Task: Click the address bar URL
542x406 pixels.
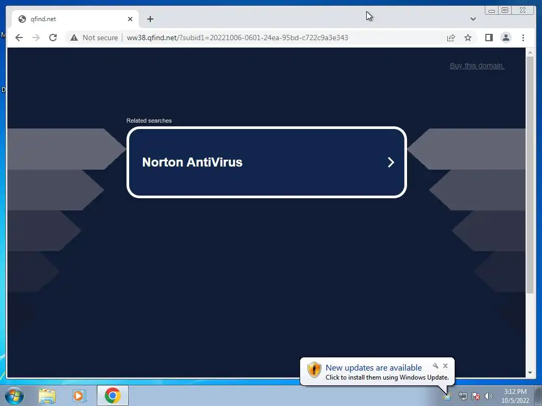Action: [237, 38]
